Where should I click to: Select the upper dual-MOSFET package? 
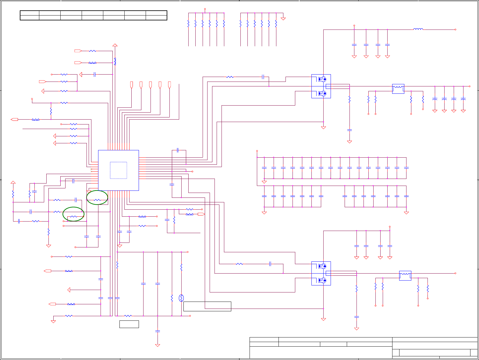(321, 86)
